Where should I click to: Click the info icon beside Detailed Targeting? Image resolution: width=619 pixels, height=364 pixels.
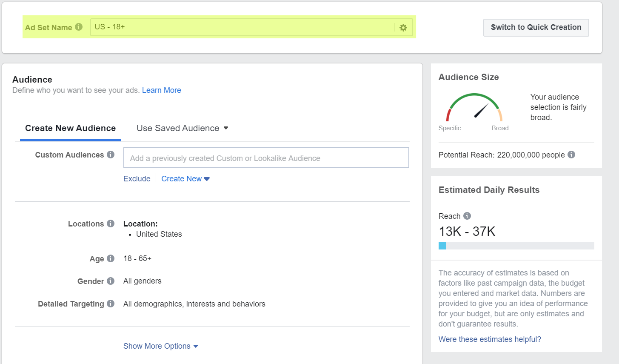point(111,304)
